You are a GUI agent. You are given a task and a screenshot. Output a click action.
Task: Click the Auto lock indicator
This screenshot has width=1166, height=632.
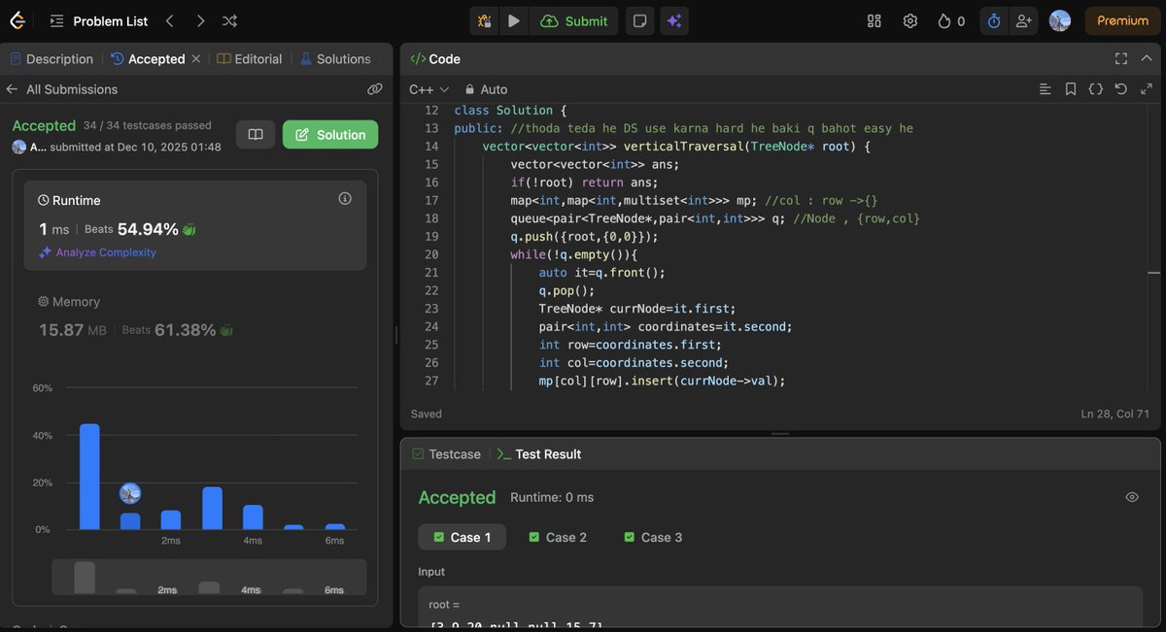[x=486, y=89]
